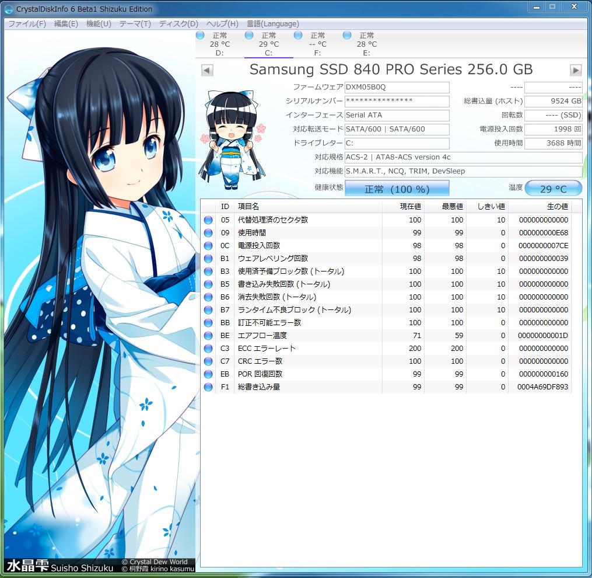Click status icon of row B6
This screenshot has width=592, height=578.
[x=208, y=297]
